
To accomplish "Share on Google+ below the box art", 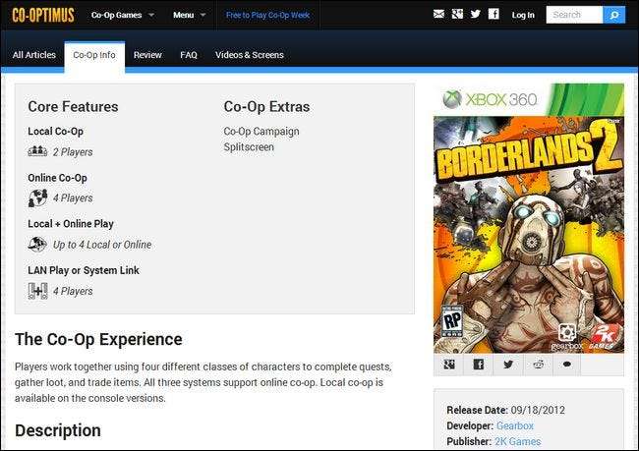I will [448, 364].
